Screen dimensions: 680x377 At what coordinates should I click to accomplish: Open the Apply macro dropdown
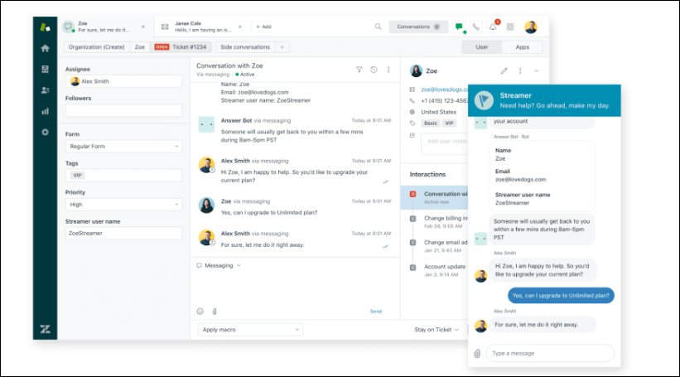click(250, 330)
